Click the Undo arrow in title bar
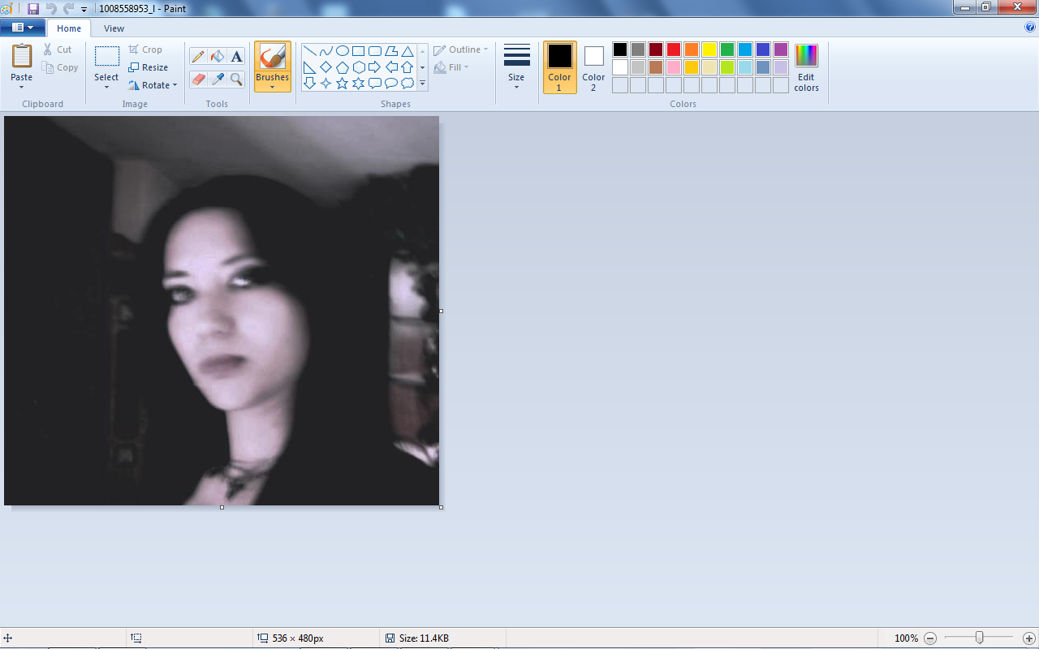1039x649 pixels. (x=50, y=8)
